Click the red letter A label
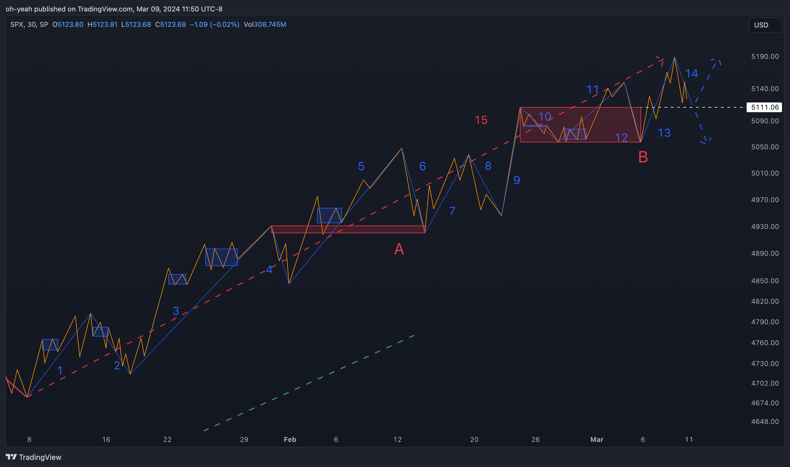This screenshot has height=467, width=790. pyautogui.click(x=399, y=249)
